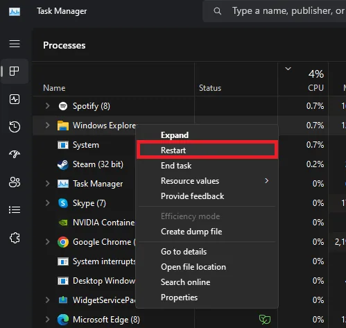This screenshot has height=328, width=346.
Task: Choose Expand in the context menu
Action: pos(207,135)
